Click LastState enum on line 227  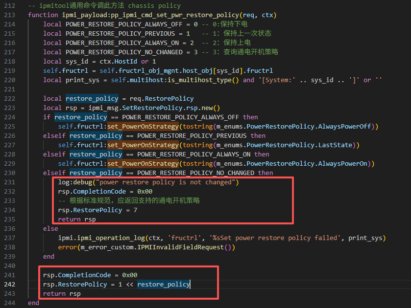[x=335, y=145]
